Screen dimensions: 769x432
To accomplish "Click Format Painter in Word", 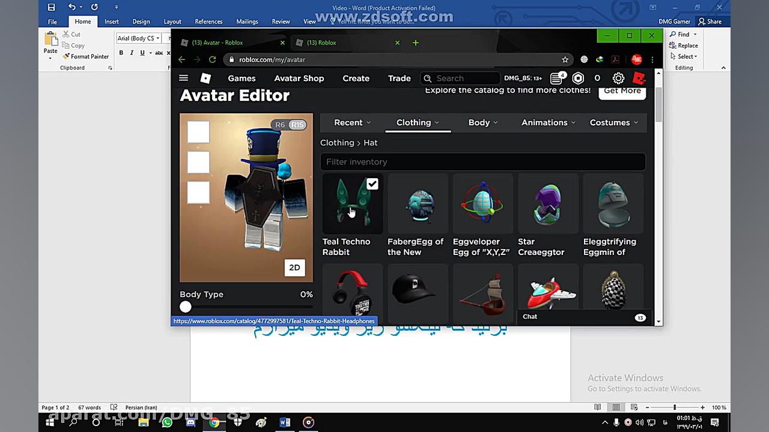I will click(85, 56).
